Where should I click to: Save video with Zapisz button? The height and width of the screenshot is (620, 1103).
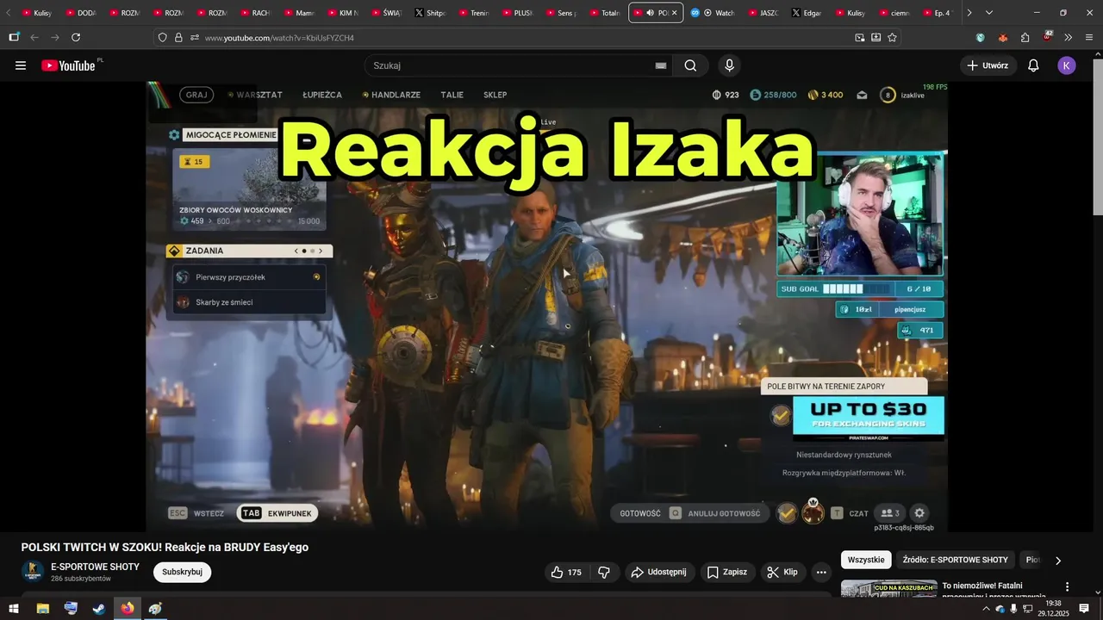pyautogui.click(x=727, y=572)
